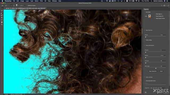Open the Output To dropdown
The image size is (170, 95).
[158, 88]
